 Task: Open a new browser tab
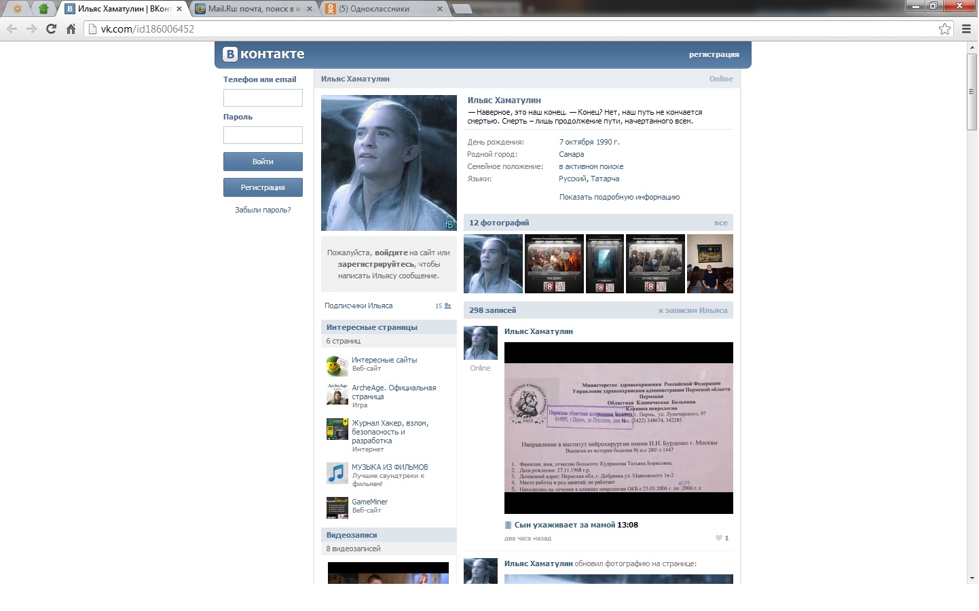pos(462,9)
